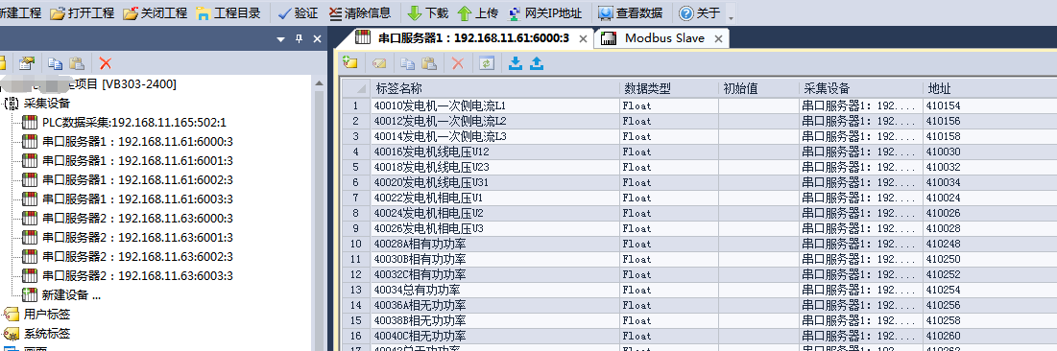Select the 采集设备 tree node
This screenshot has width=1057, height=351.
[x=46, y=103]
